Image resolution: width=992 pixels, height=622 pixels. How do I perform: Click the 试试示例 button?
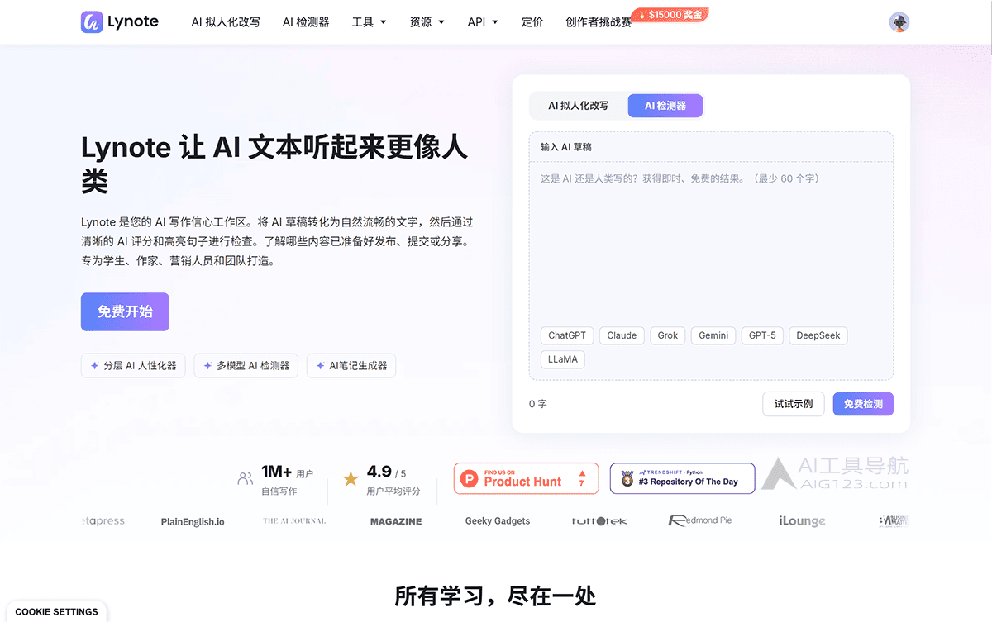(x=794, y=404)
